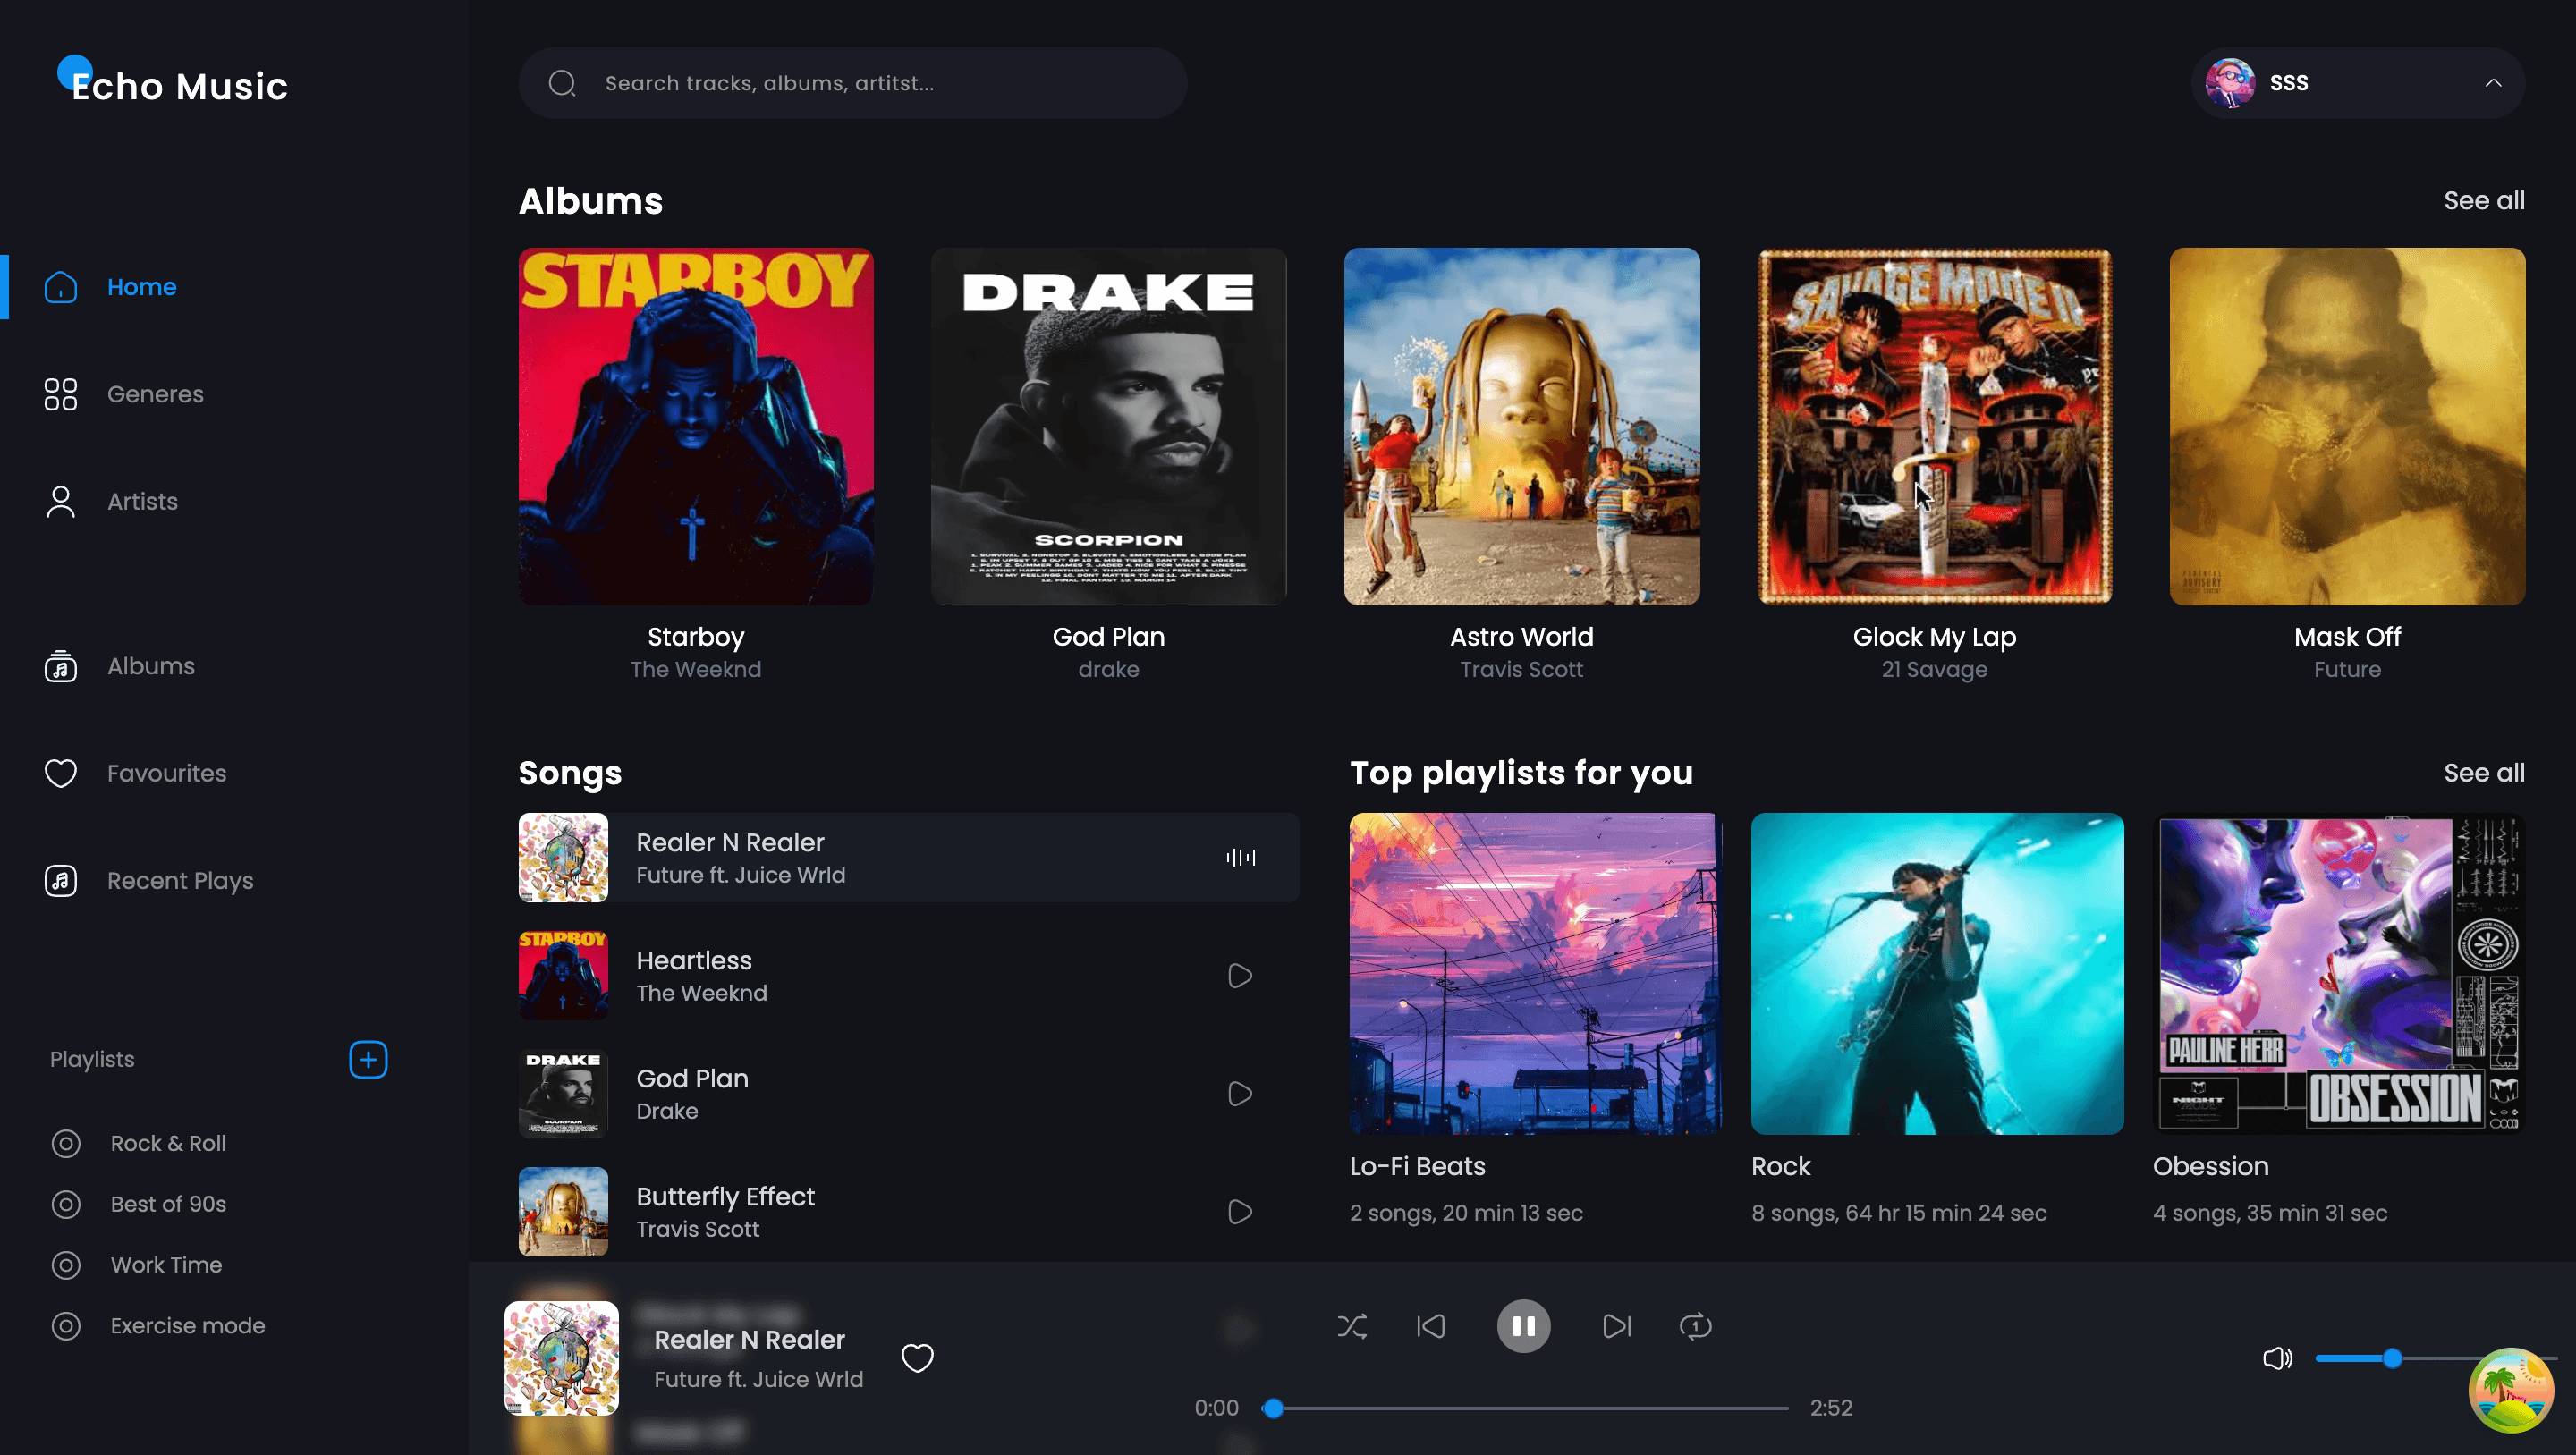See all top playlists
This screenshot has width=2576, height=1455.
[x=2484, y=773]
